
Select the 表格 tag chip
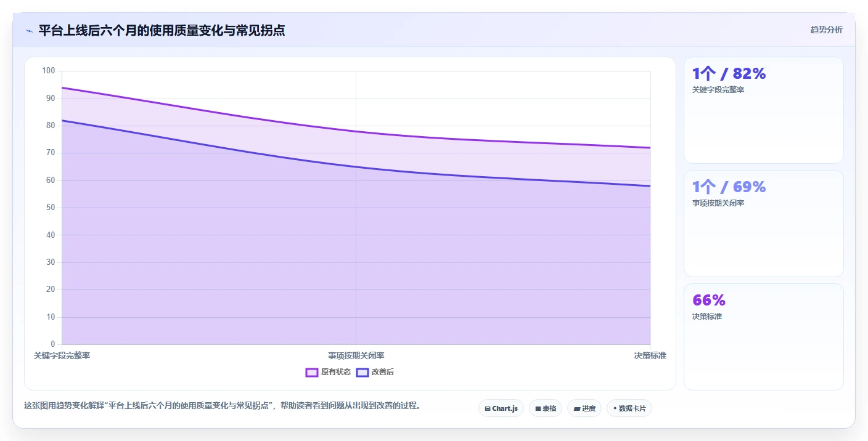pyautogui.click(x=546, y=408)
